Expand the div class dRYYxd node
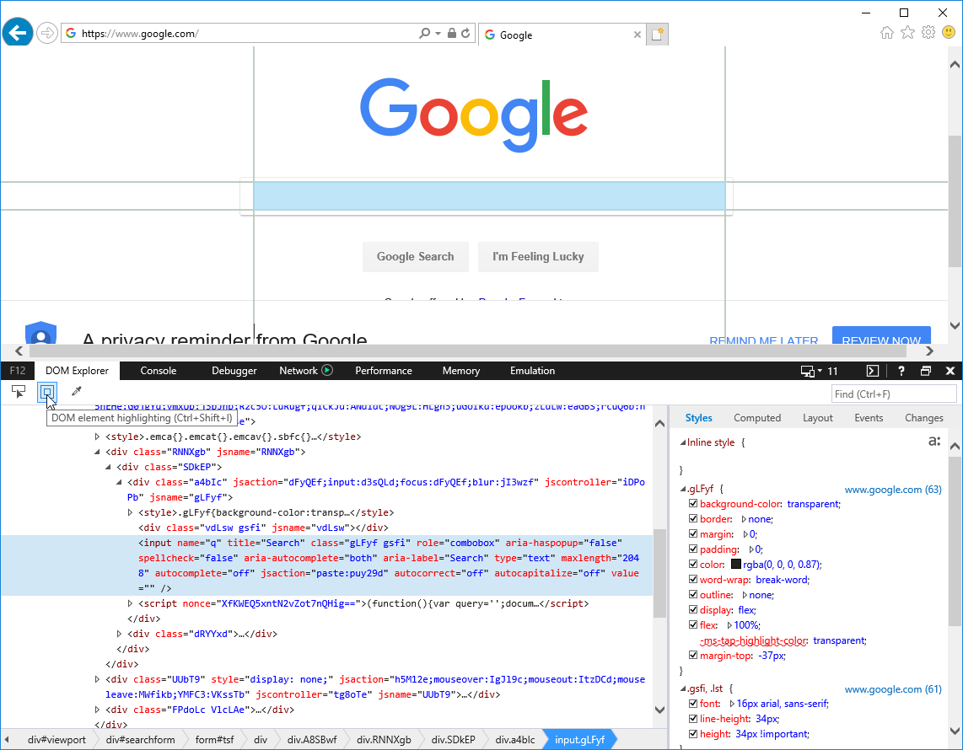 (x=119, y=634)
